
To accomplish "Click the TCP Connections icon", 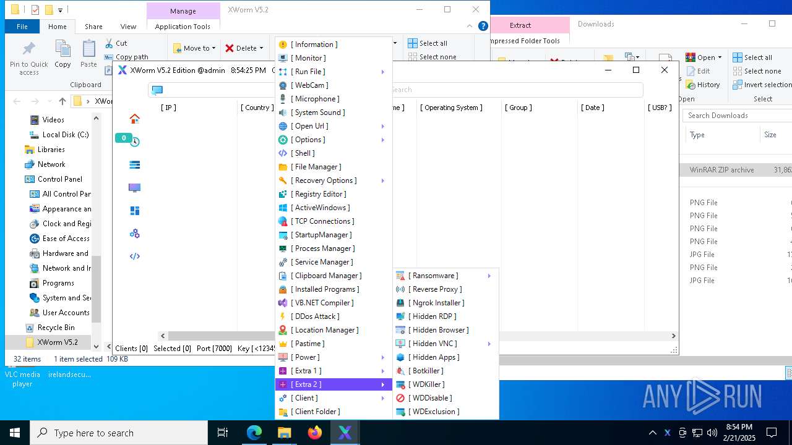I will tap(283, 221).
